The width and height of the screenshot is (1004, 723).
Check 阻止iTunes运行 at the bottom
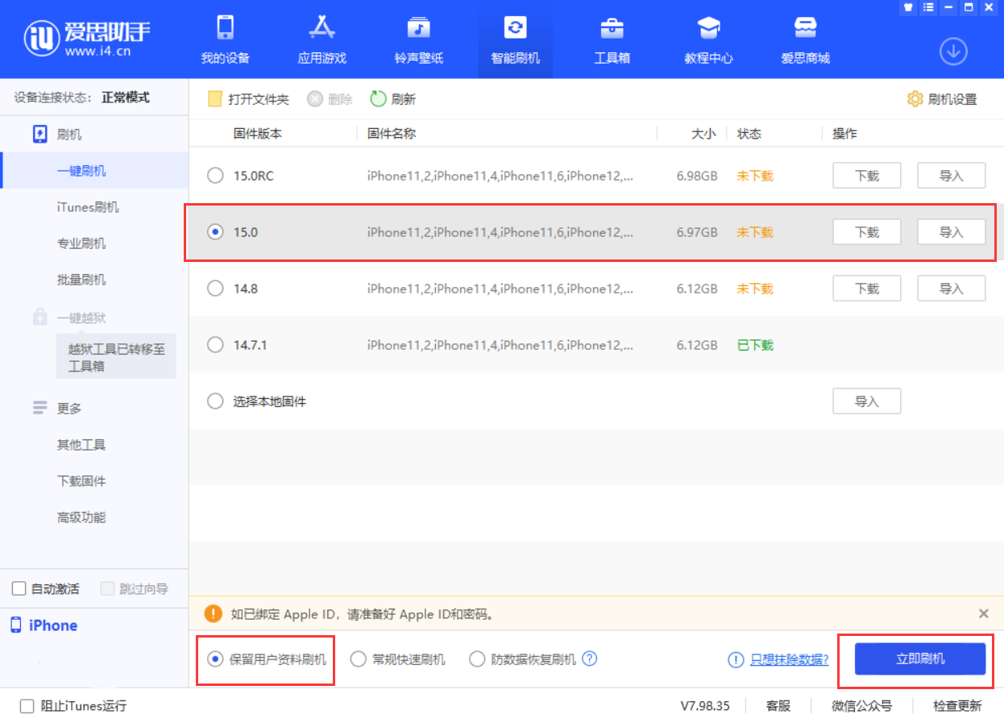(27, 705)
